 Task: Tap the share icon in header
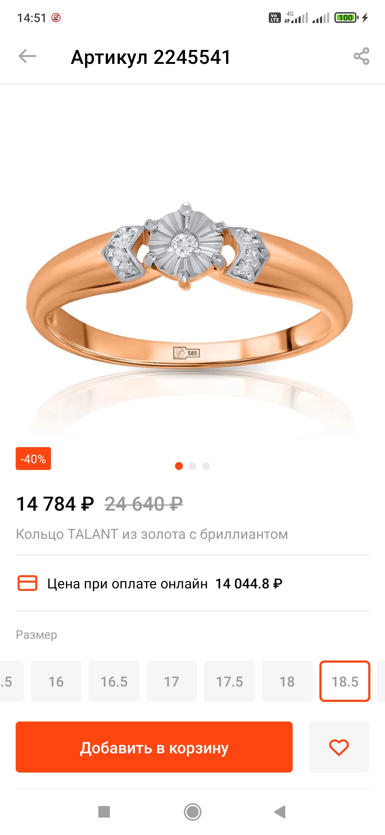click(x=361, y=56)
